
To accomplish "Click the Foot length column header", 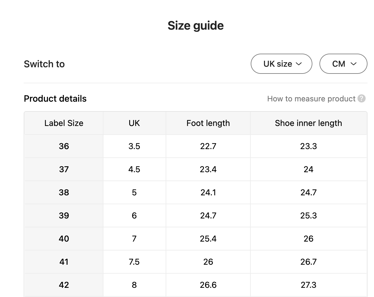I will coord(208,123).
